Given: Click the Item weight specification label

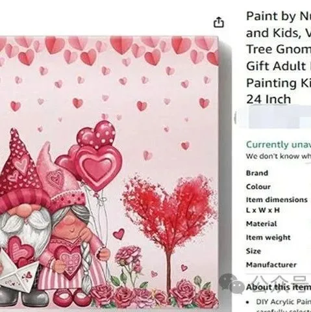Looking at the screenshot, I should pos(268,237).
